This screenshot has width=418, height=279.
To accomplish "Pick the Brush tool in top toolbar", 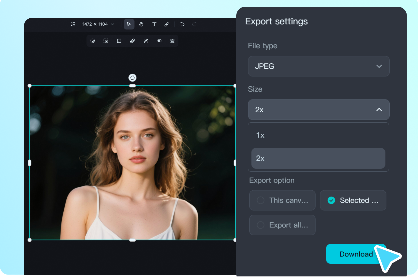I will click(x=166, y=24).
